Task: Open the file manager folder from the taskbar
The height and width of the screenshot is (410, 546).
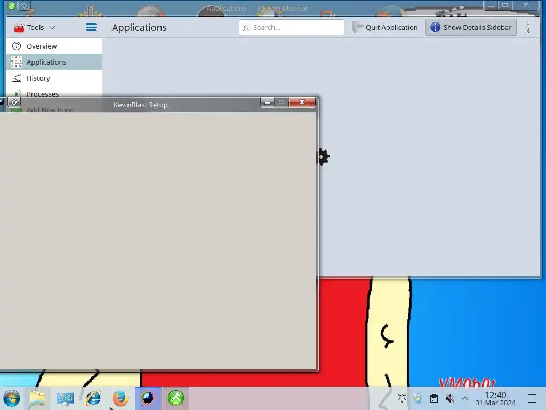Action: [37, 398]
